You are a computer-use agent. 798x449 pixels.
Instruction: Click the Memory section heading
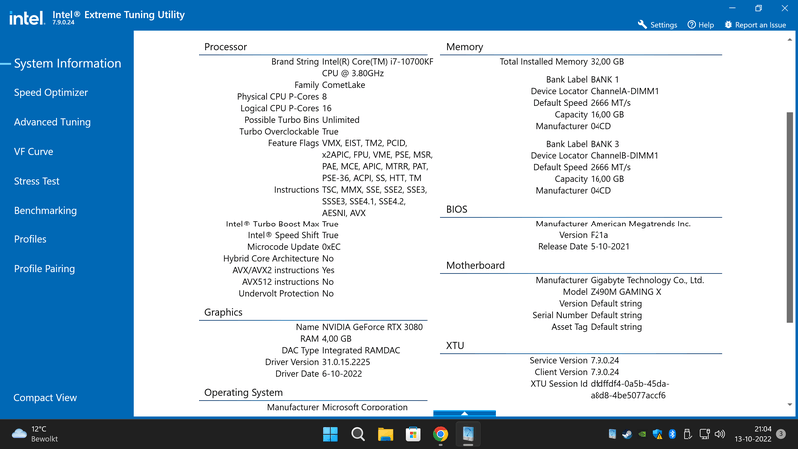coord(464,46)
